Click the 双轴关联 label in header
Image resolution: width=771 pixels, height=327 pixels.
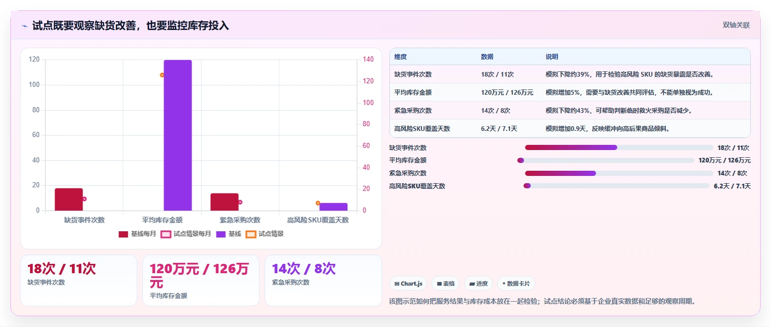coord(736,25)
